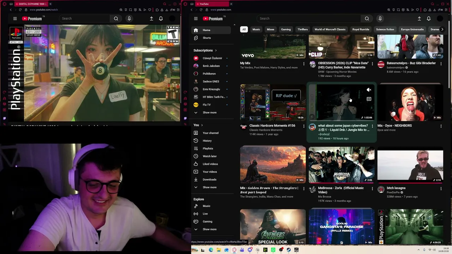
Task: Open the Cüneyt Özdemir subscription channel
Action: (211, 58)
